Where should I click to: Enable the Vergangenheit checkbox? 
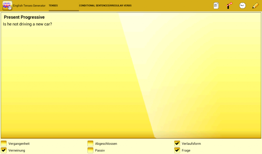point(4,143)
